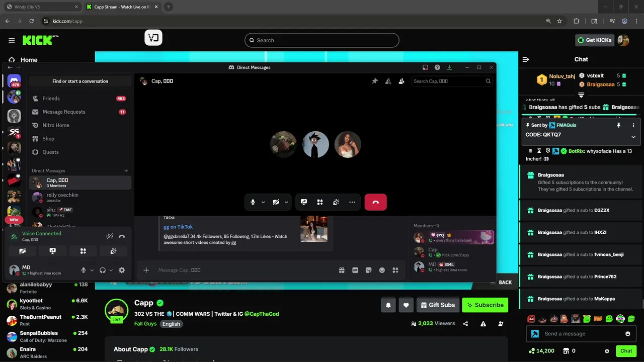Follow Capp with heart button

tap(406, 305)
